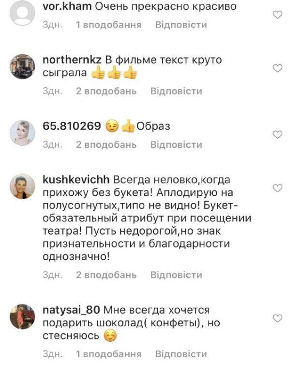This screenshot has width=300, height=365.
Task: Tap heart icon on northernkz comment
Action: click(277, 68)
